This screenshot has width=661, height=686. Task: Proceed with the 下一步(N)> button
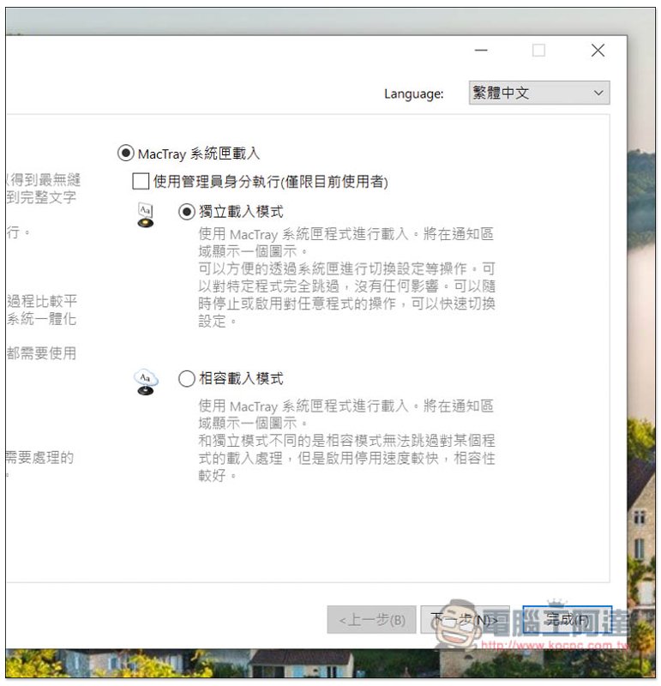[465, 620]
